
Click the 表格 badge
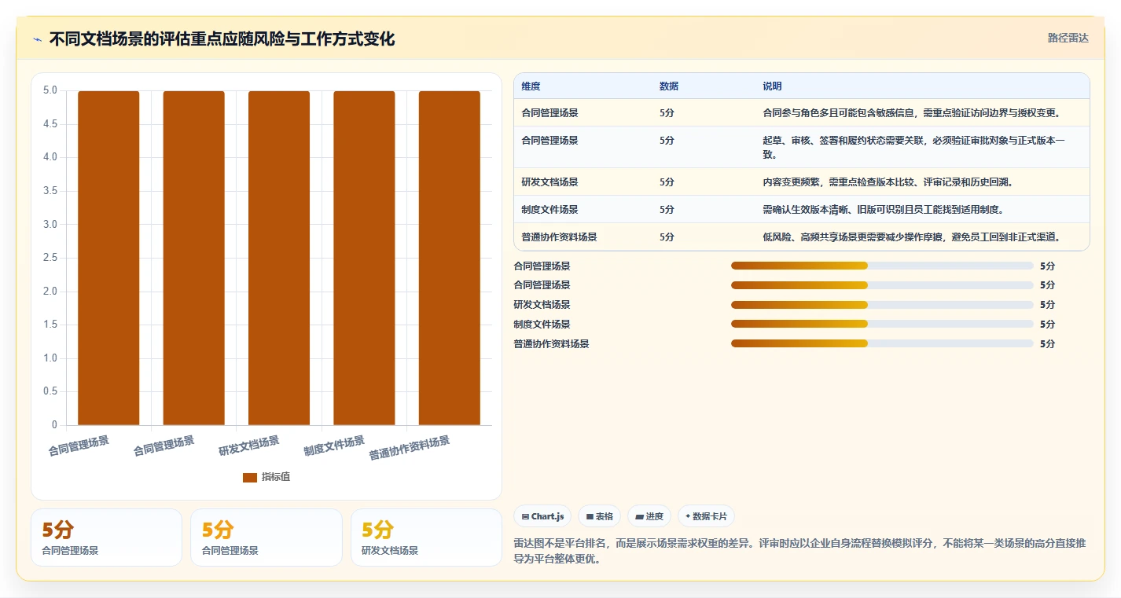pyautogui.click(x=599, y=516)
